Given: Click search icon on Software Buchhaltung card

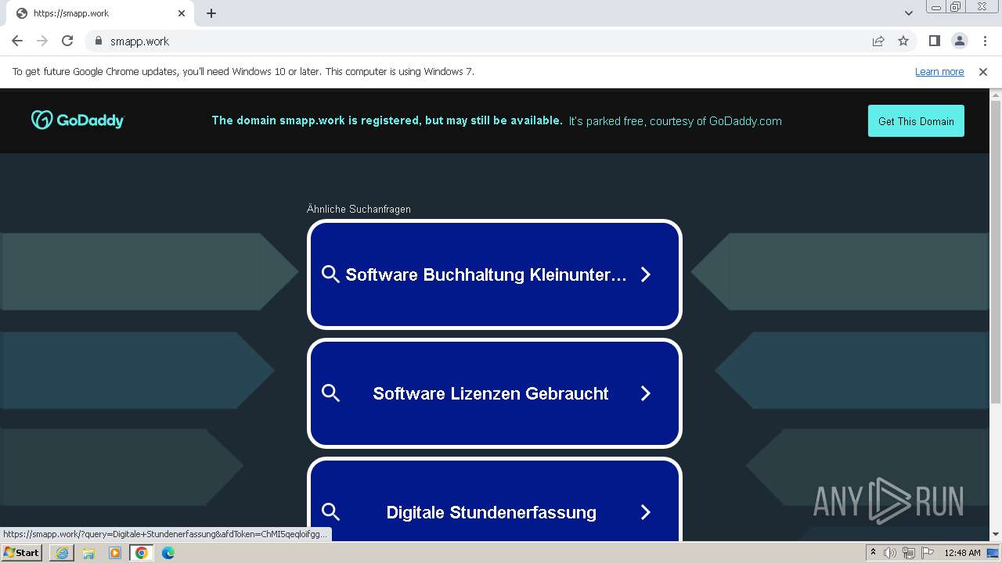Looking at the screenshot, I should 330,274.
